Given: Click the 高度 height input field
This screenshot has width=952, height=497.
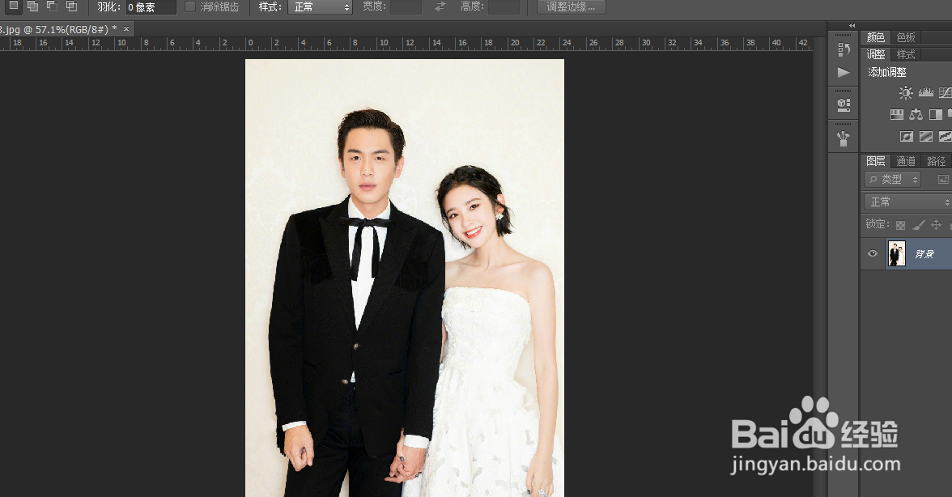Looking at the screenshot, I should (x=504, y=6).
